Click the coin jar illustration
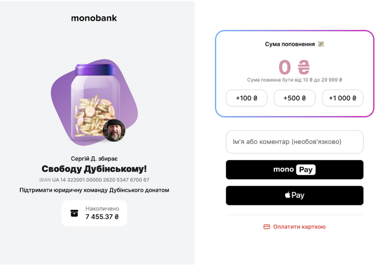 [x=94, y=103]
